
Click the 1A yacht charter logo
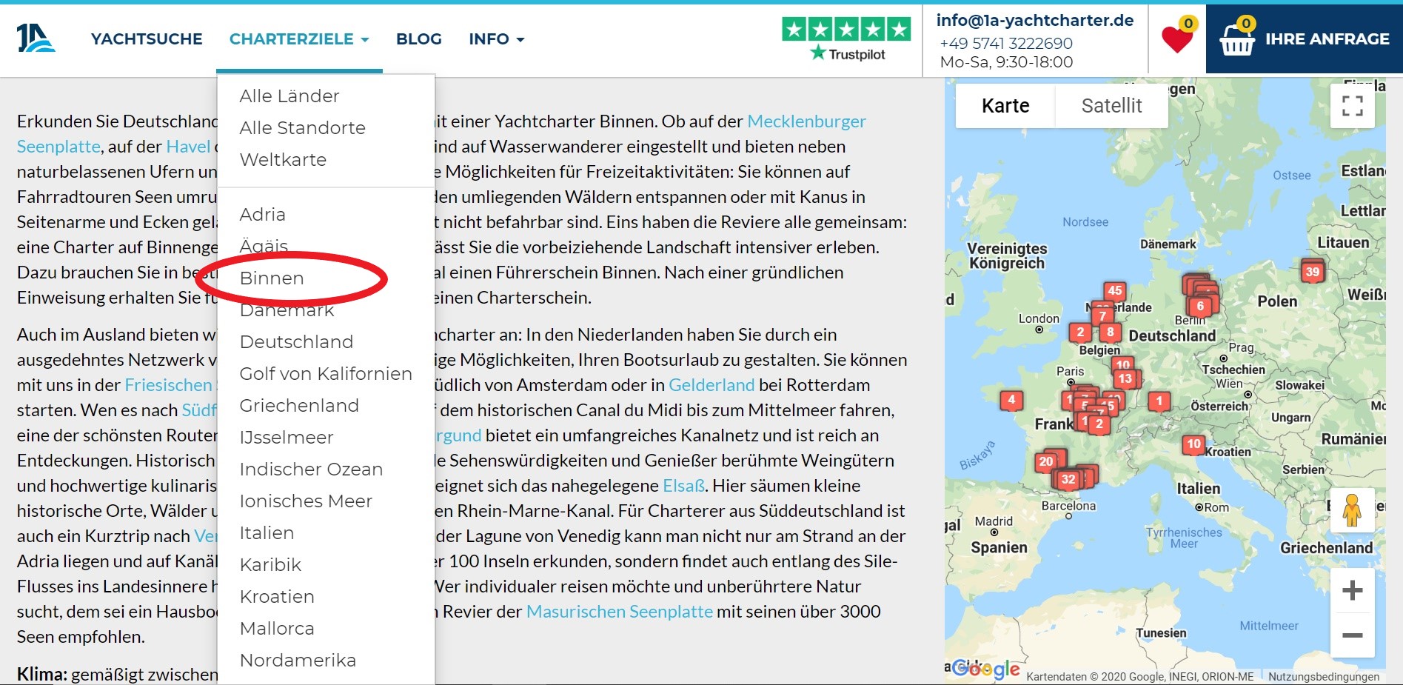click(x=36, y=39)
